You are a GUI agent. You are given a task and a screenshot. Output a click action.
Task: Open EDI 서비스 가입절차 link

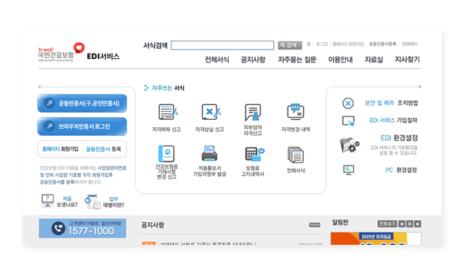coord(393,120)
